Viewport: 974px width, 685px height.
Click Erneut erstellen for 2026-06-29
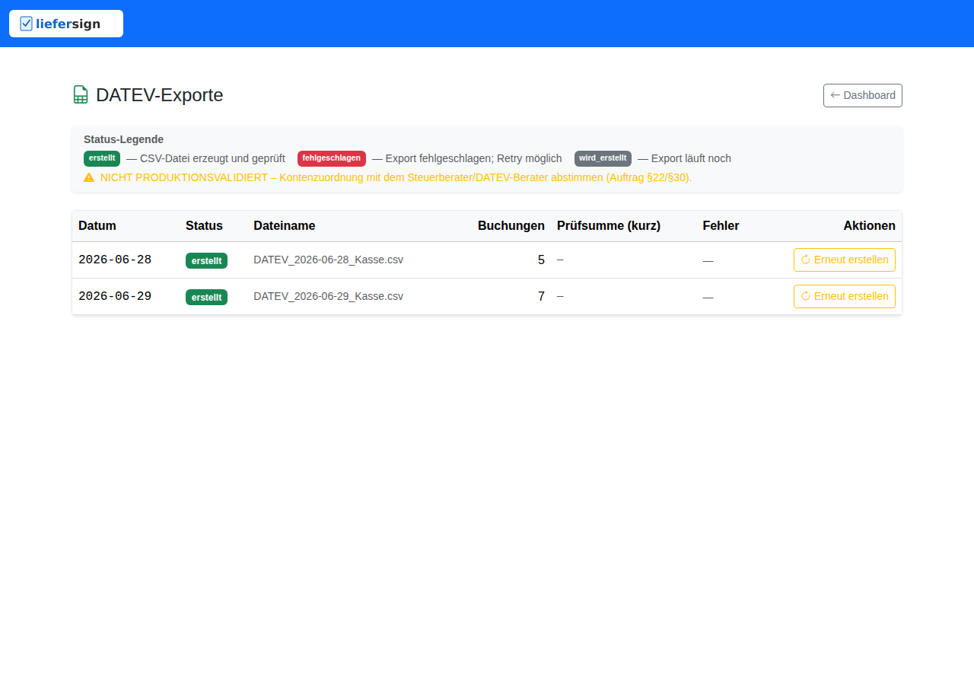(x=845, y=296)
